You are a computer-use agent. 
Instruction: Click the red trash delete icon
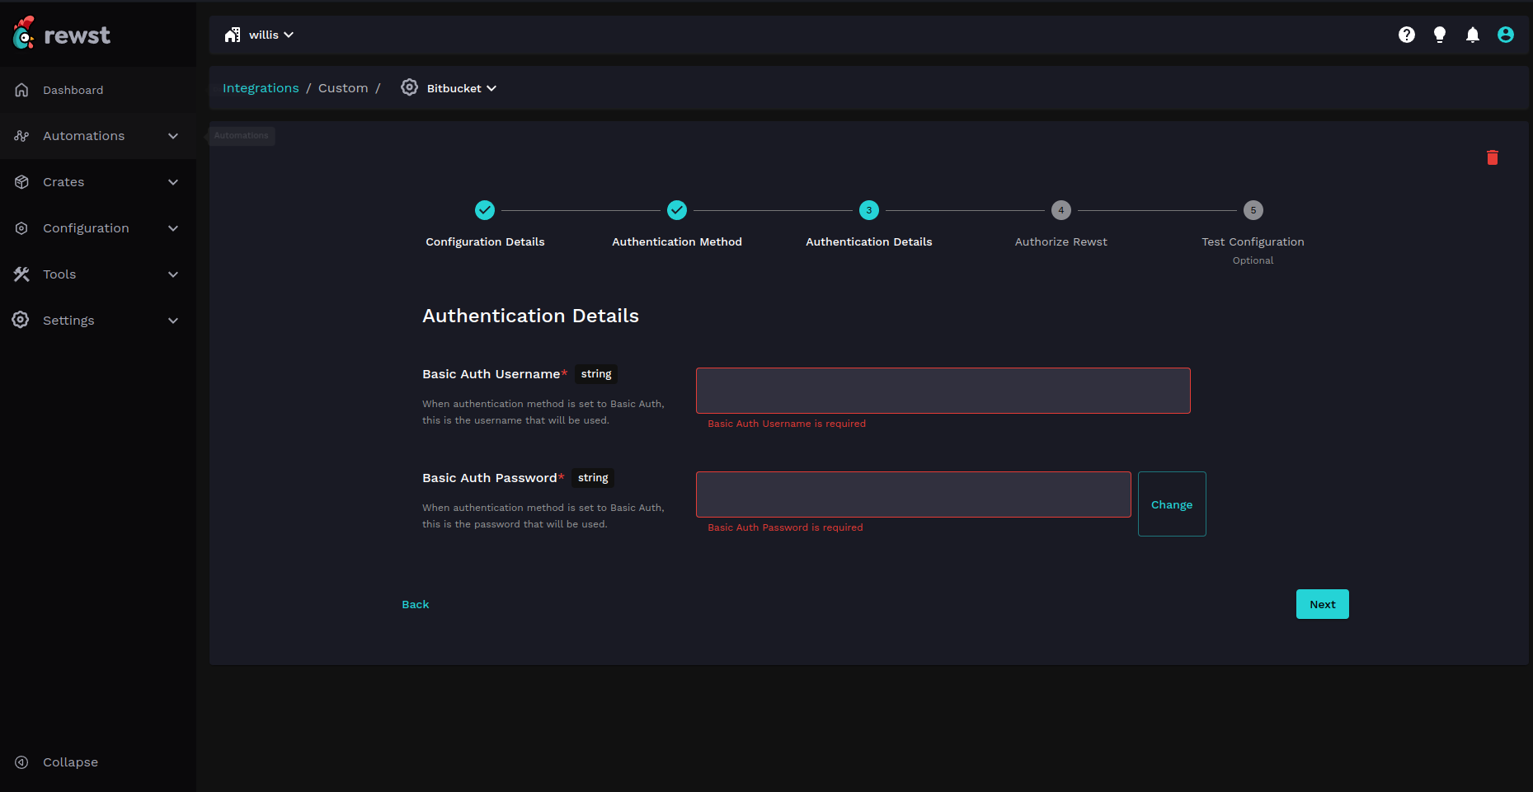tap(1492, 157)
